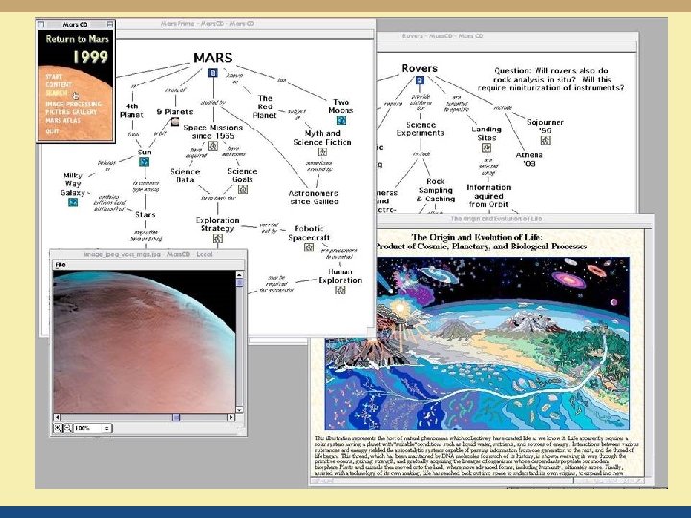Click the zoom-out magnifier in image window
Viewport: 691px width, 518px height.
[x=67, y=428]
